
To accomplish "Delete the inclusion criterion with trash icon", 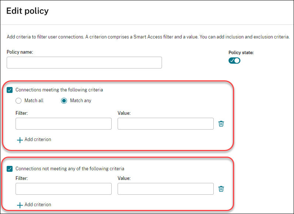I will [221, 124].
